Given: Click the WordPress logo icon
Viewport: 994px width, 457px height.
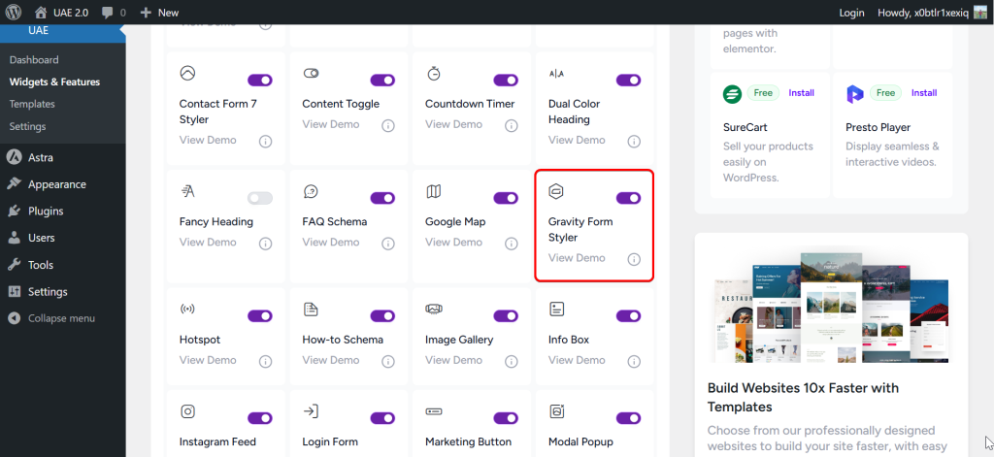Looking at the screenshot, I should (x=14, y=12).
